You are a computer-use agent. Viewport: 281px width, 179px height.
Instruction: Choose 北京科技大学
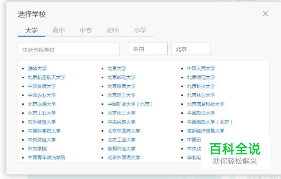(x=201, y=86)
